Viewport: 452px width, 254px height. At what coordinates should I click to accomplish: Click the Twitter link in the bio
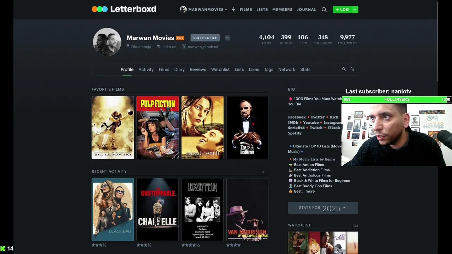(317, 117)
